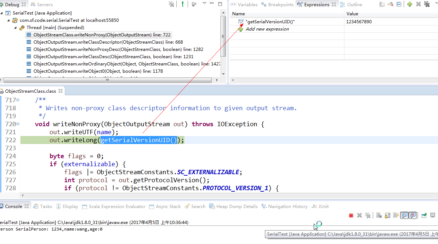This screenshot has width=438, height=244.
Task: Switch to the Breakpoints tab
Action: [x=278, y=4]
